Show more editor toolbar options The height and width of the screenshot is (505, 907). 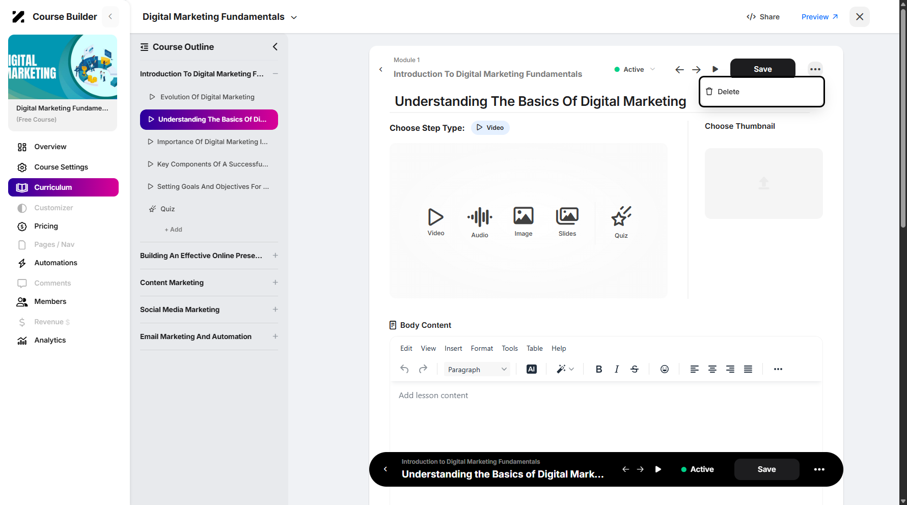[x=778, y=369]
